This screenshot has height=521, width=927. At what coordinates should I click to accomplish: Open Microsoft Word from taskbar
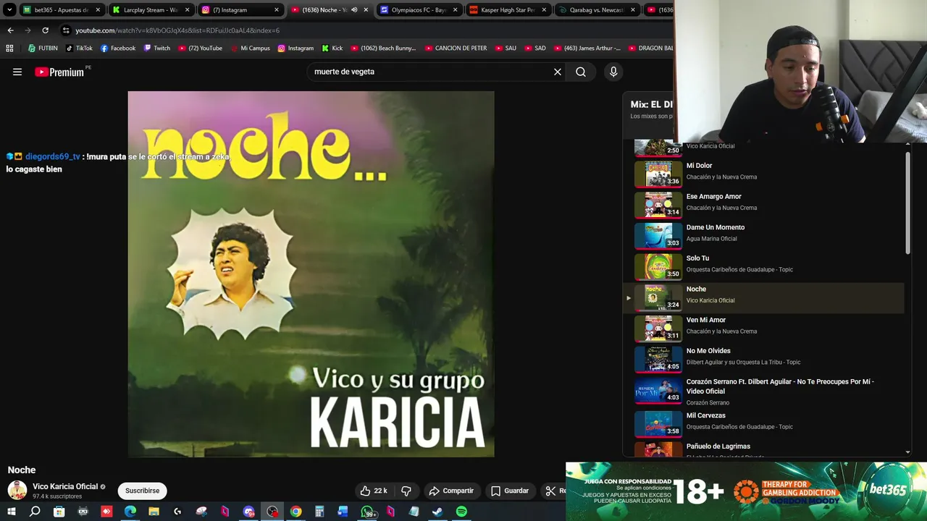pos(343,512)
